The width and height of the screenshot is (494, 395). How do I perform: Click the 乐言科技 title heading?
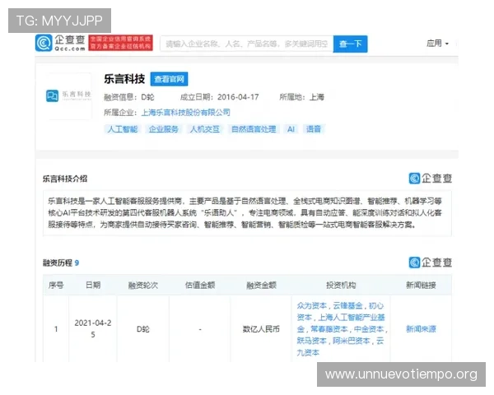pyautogui.click(x=124, y=79)
